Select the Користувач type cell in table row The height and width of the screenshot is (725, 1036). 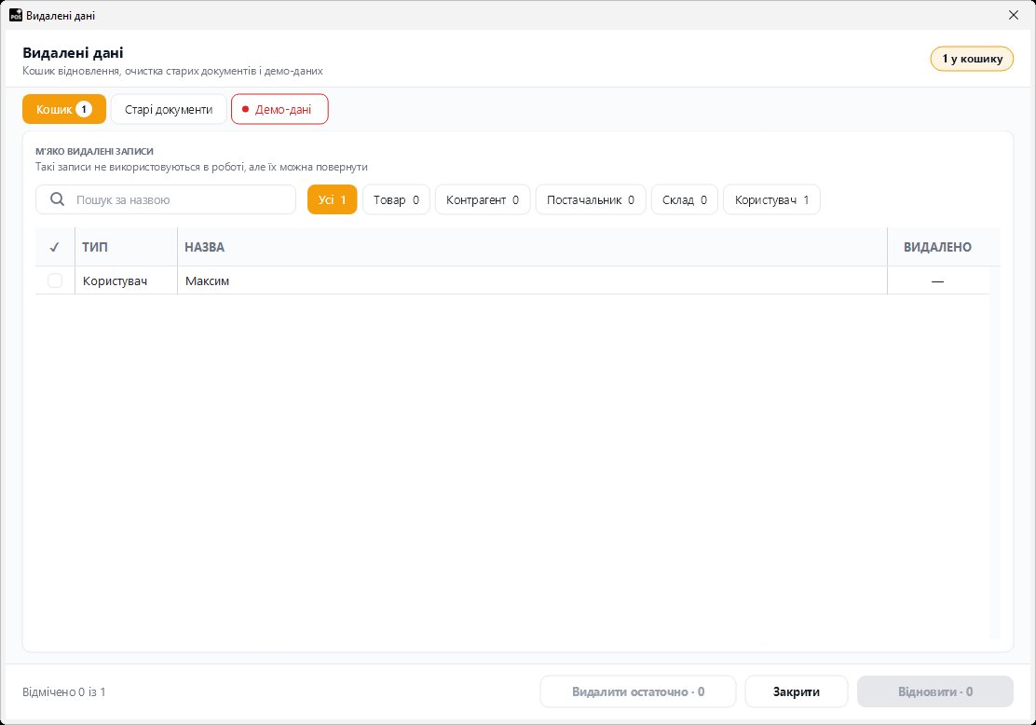tap(126, 280)
